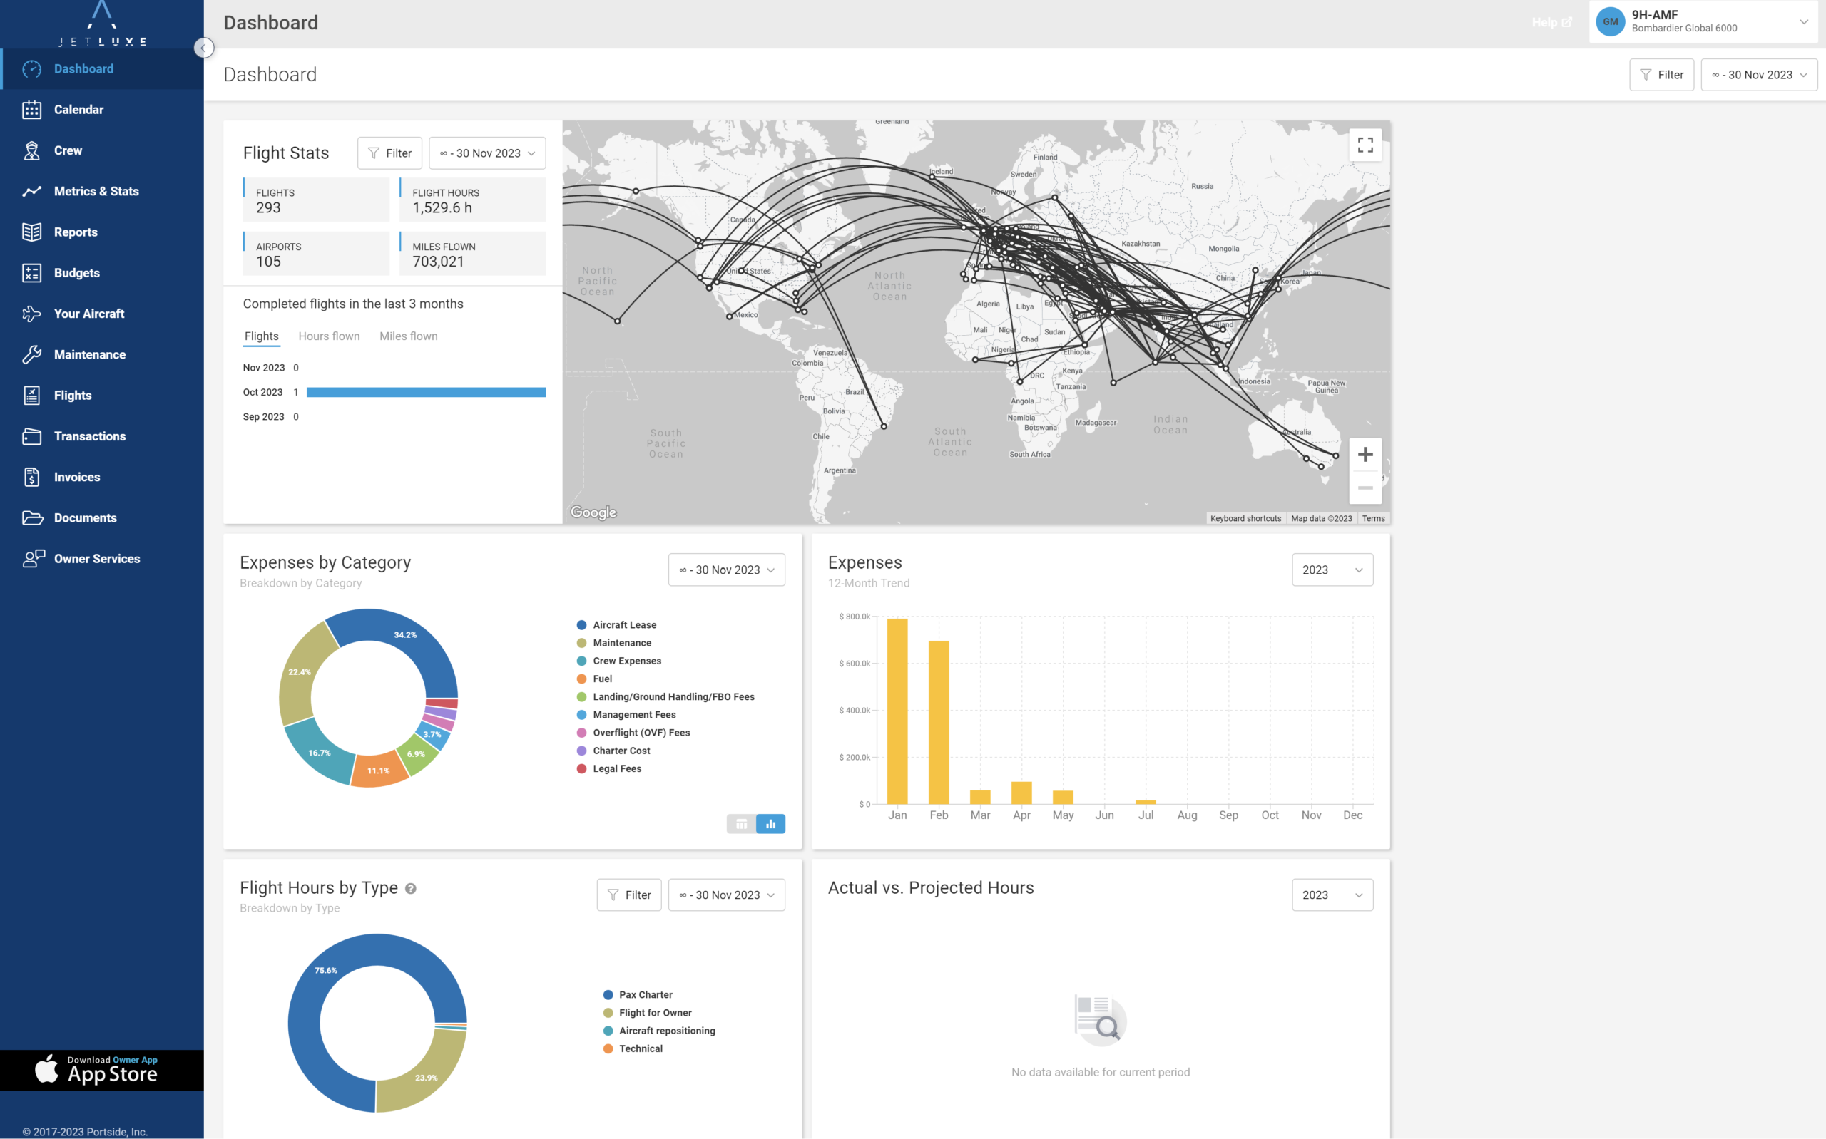Toggle Aircraft Lease legend entry
Viewport: 1826px width, 1139px height.
click(x=616, y=625)
